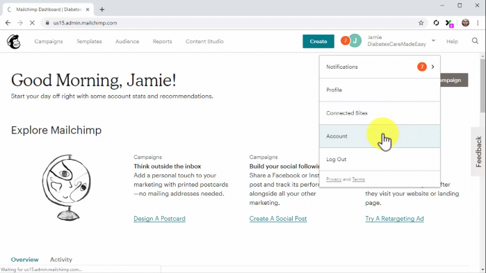Click Privacy link in menu footer
The height and width of the screenshot is (273, 486).
click(334, 179)
